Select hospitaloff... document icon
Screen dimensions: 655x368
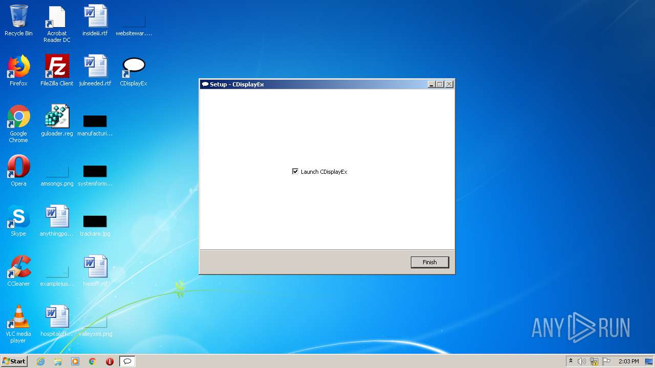57,321
